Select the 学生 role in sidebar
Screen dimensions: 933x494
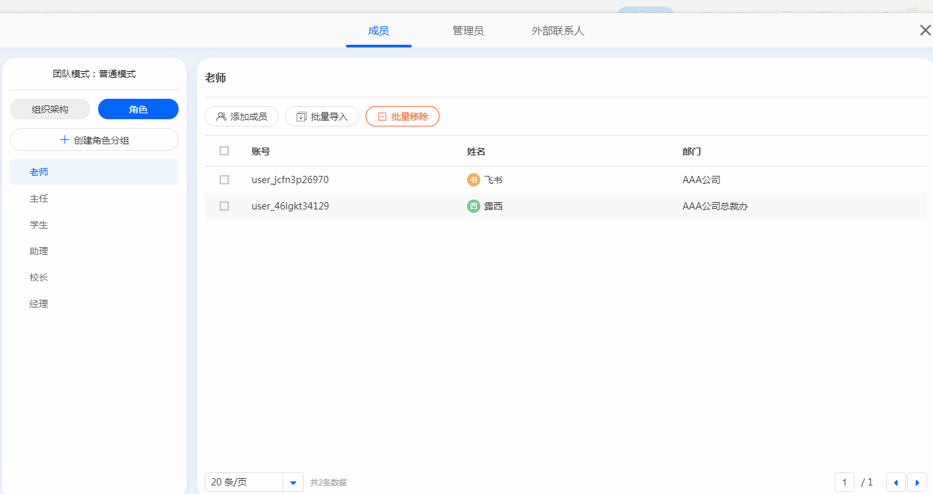(x=39, y=225)
